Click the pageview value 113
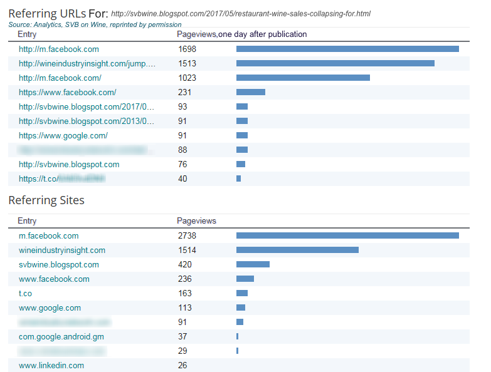 pos(185,307)
